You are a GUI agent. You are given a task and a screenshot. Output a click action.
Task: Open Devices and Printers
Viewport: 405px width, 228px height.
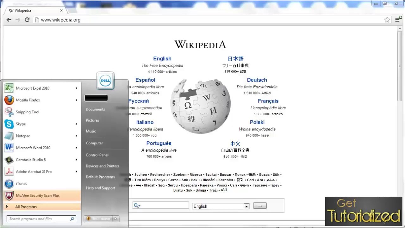pos(103,166)
